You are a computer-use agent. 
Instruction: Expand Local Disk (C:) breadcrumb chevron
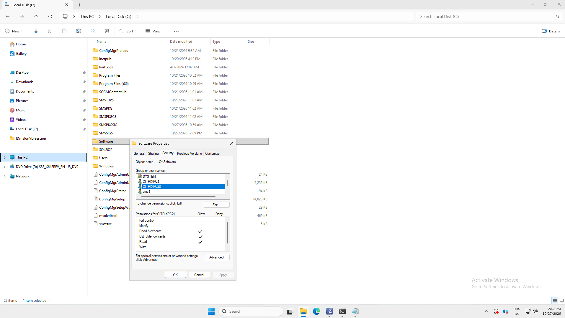pyautogui.click(x=138, y=17)
